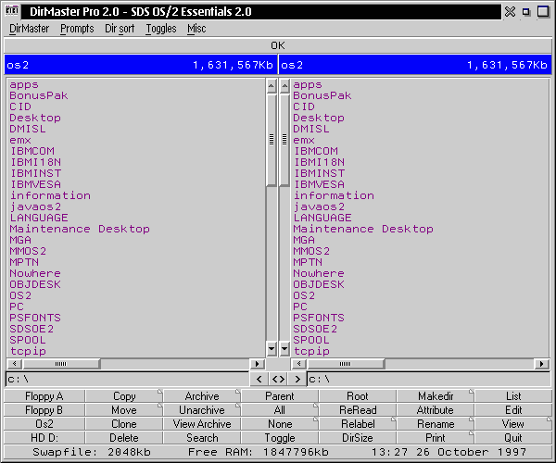Click right pane horizontal scroll right arrow
Image resolution: width=556 pixels, height=463 pixels.
click(542, 364)
